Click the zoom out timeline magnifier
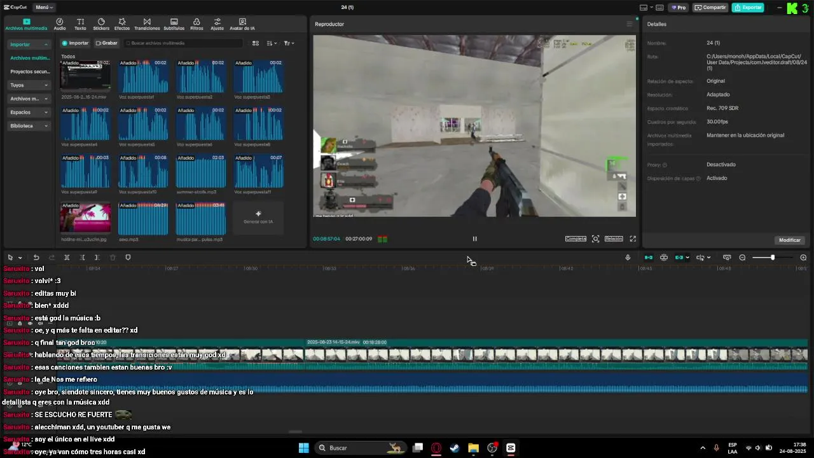This screenshot has height=458, width=814. 742,258
